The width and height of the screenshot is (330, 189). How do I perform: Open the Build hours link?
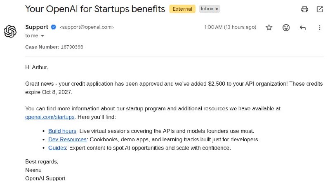pos(62,131)
